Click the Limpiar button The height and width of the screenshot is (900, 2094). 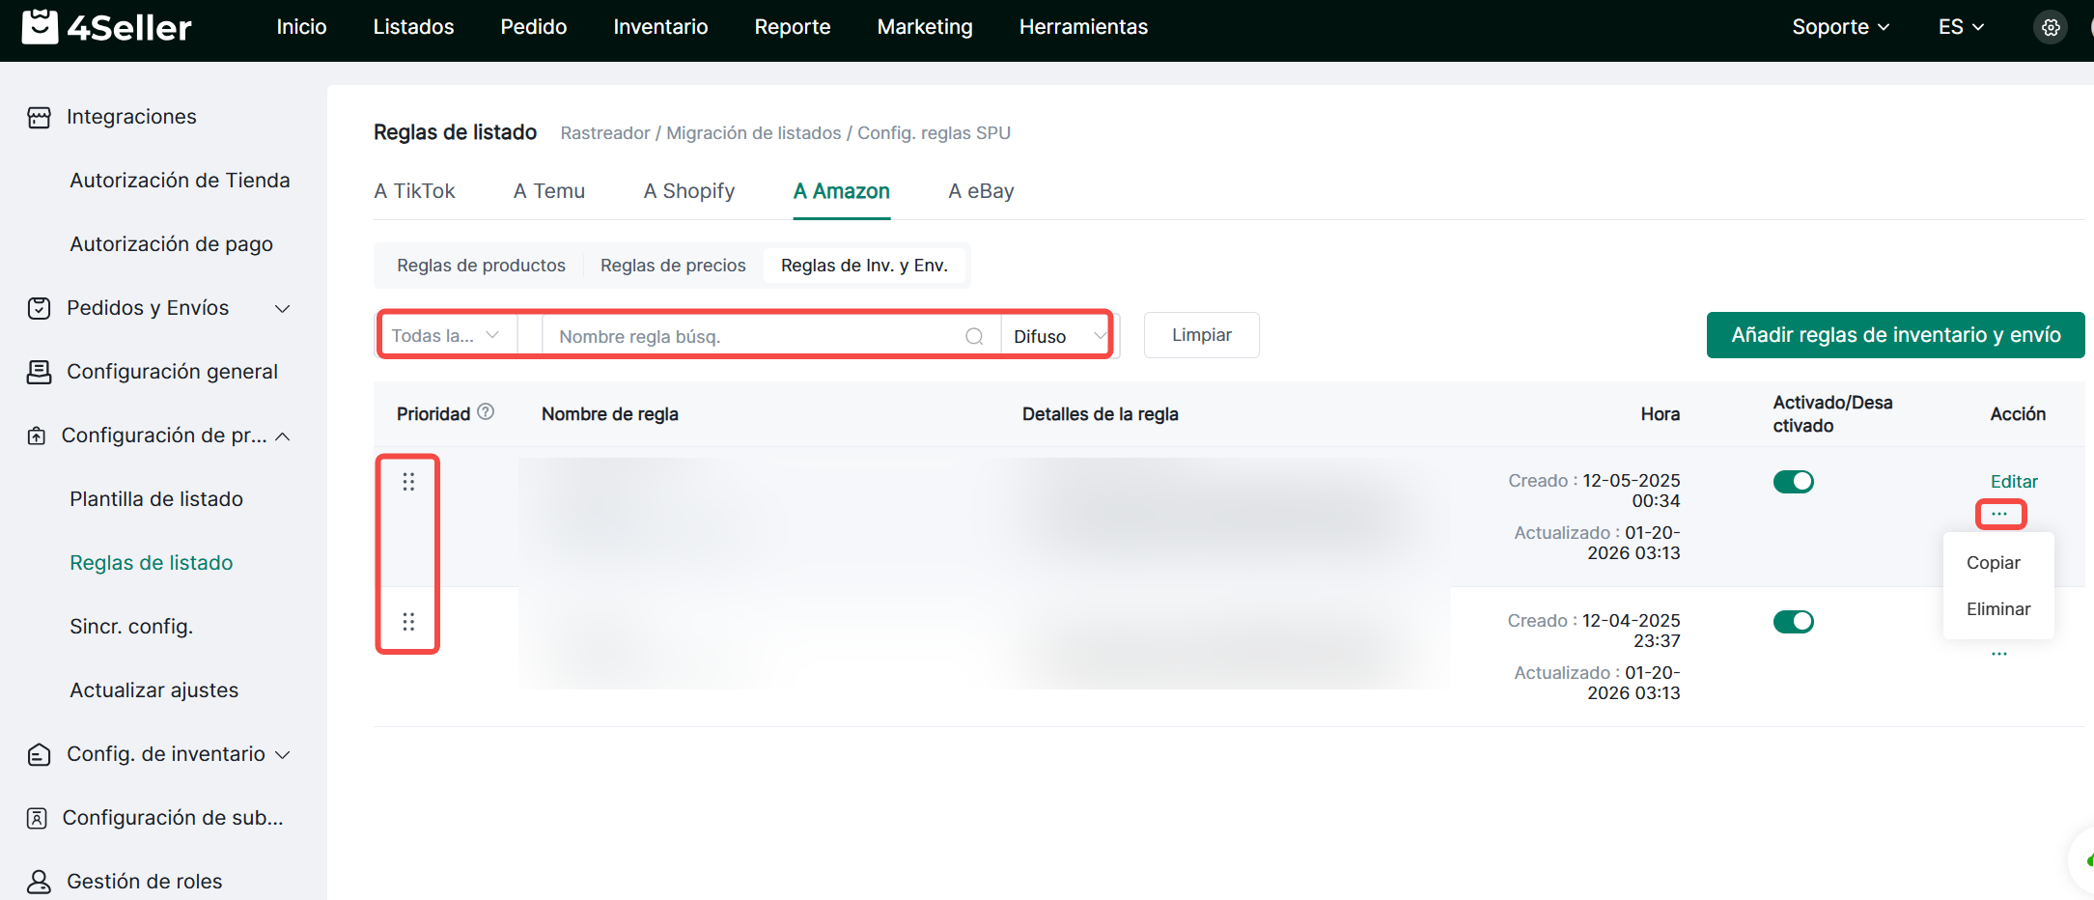1202,335
